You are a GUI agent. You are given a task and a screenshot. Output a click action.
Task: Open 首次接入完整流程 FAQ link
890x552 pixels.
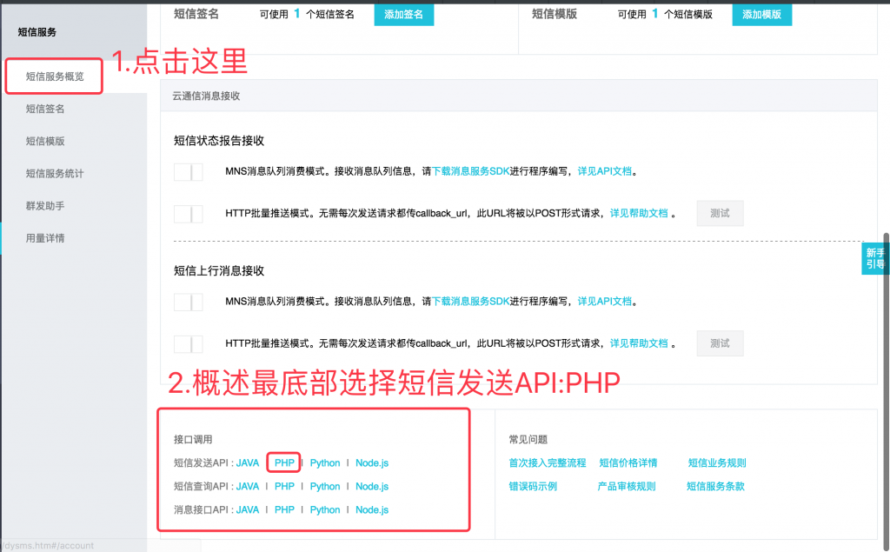pos(547,462)
